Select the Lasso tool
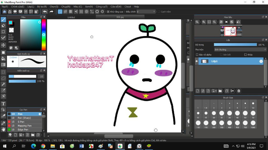 coord(3,78)
